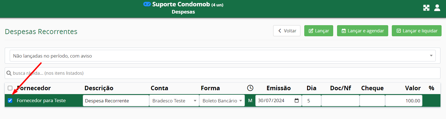Expand the 'Não lançadas no período' filter dropdown
The image size is (446, 119).
pos(223,56)
